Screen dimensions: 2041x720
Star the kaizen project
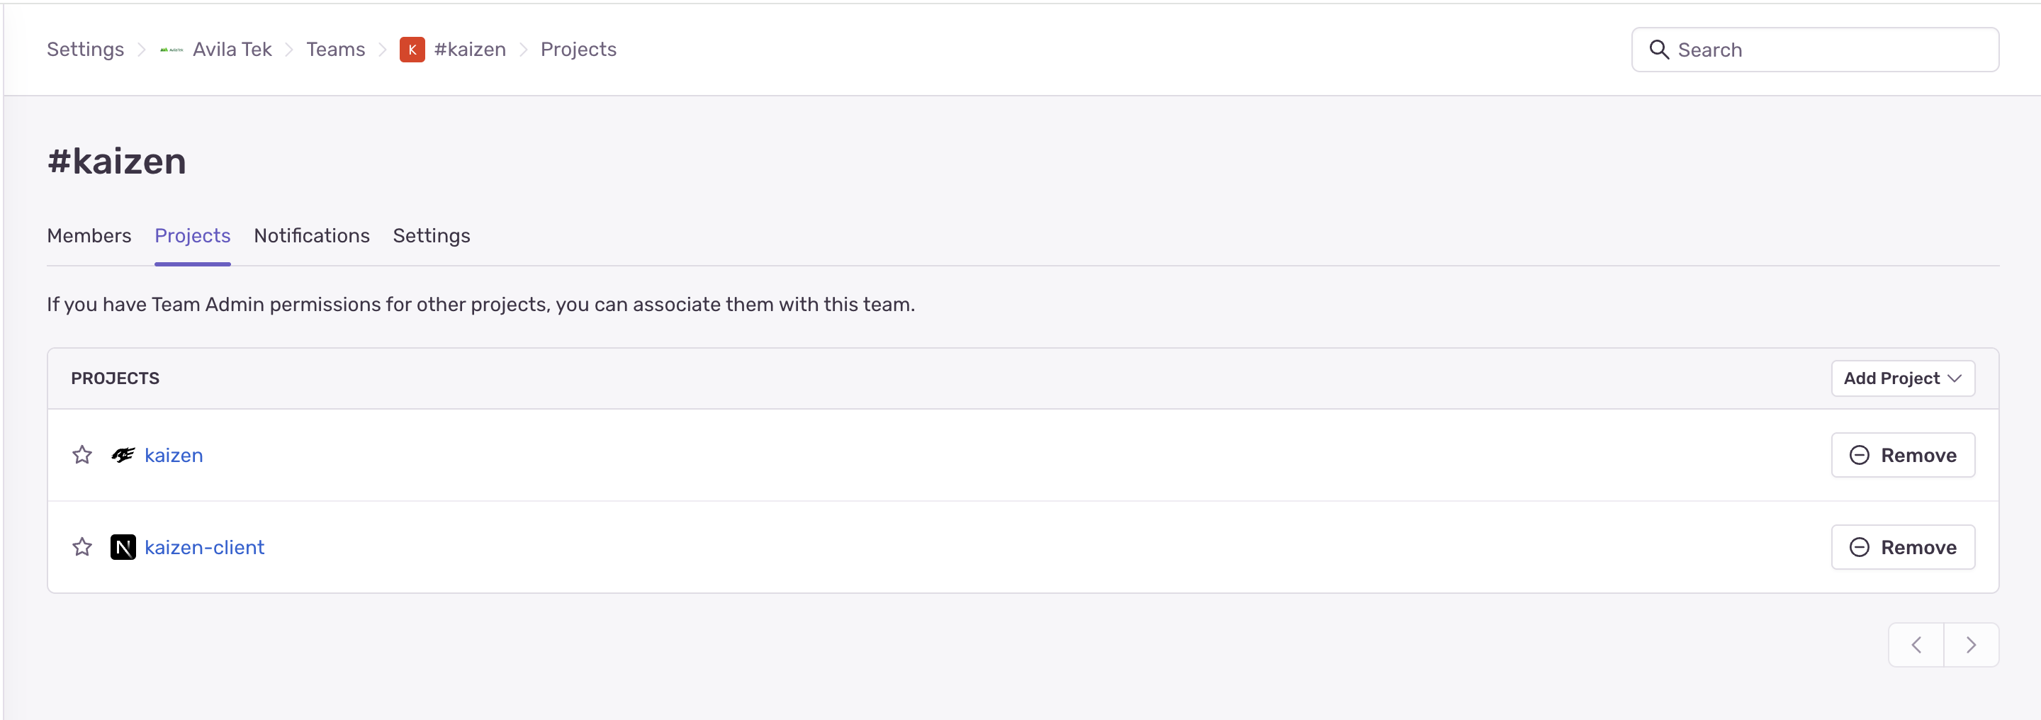(x=82, y=455)
